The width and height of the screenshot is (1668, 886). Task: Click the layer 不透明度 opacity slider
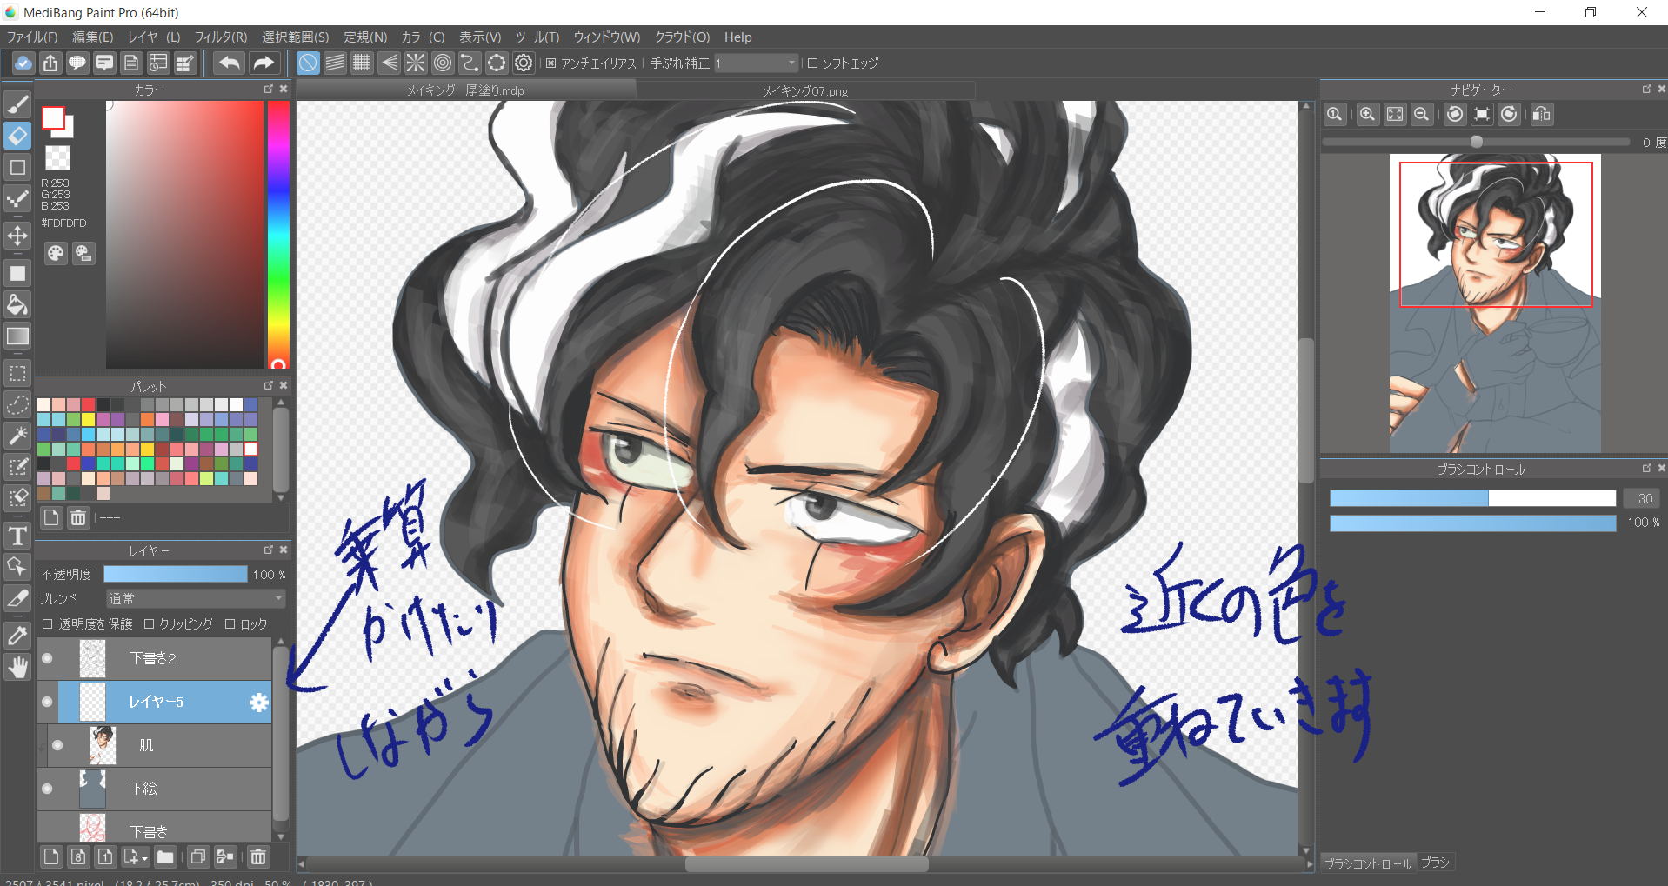176,575
